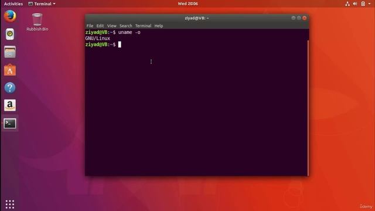Select the Terminal icon in dock

coord(10,123)
